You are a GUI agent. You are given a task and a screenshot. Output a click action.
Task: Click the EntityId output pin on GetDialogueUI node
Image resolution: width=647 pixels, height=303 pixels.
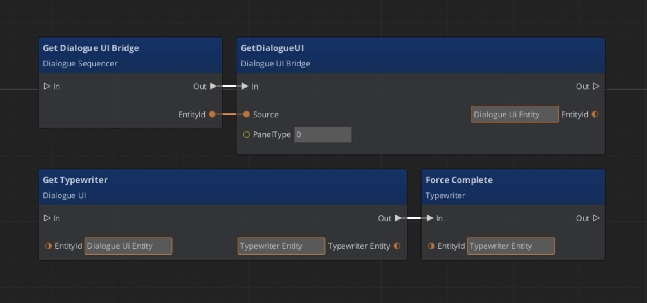click(595, 114)
